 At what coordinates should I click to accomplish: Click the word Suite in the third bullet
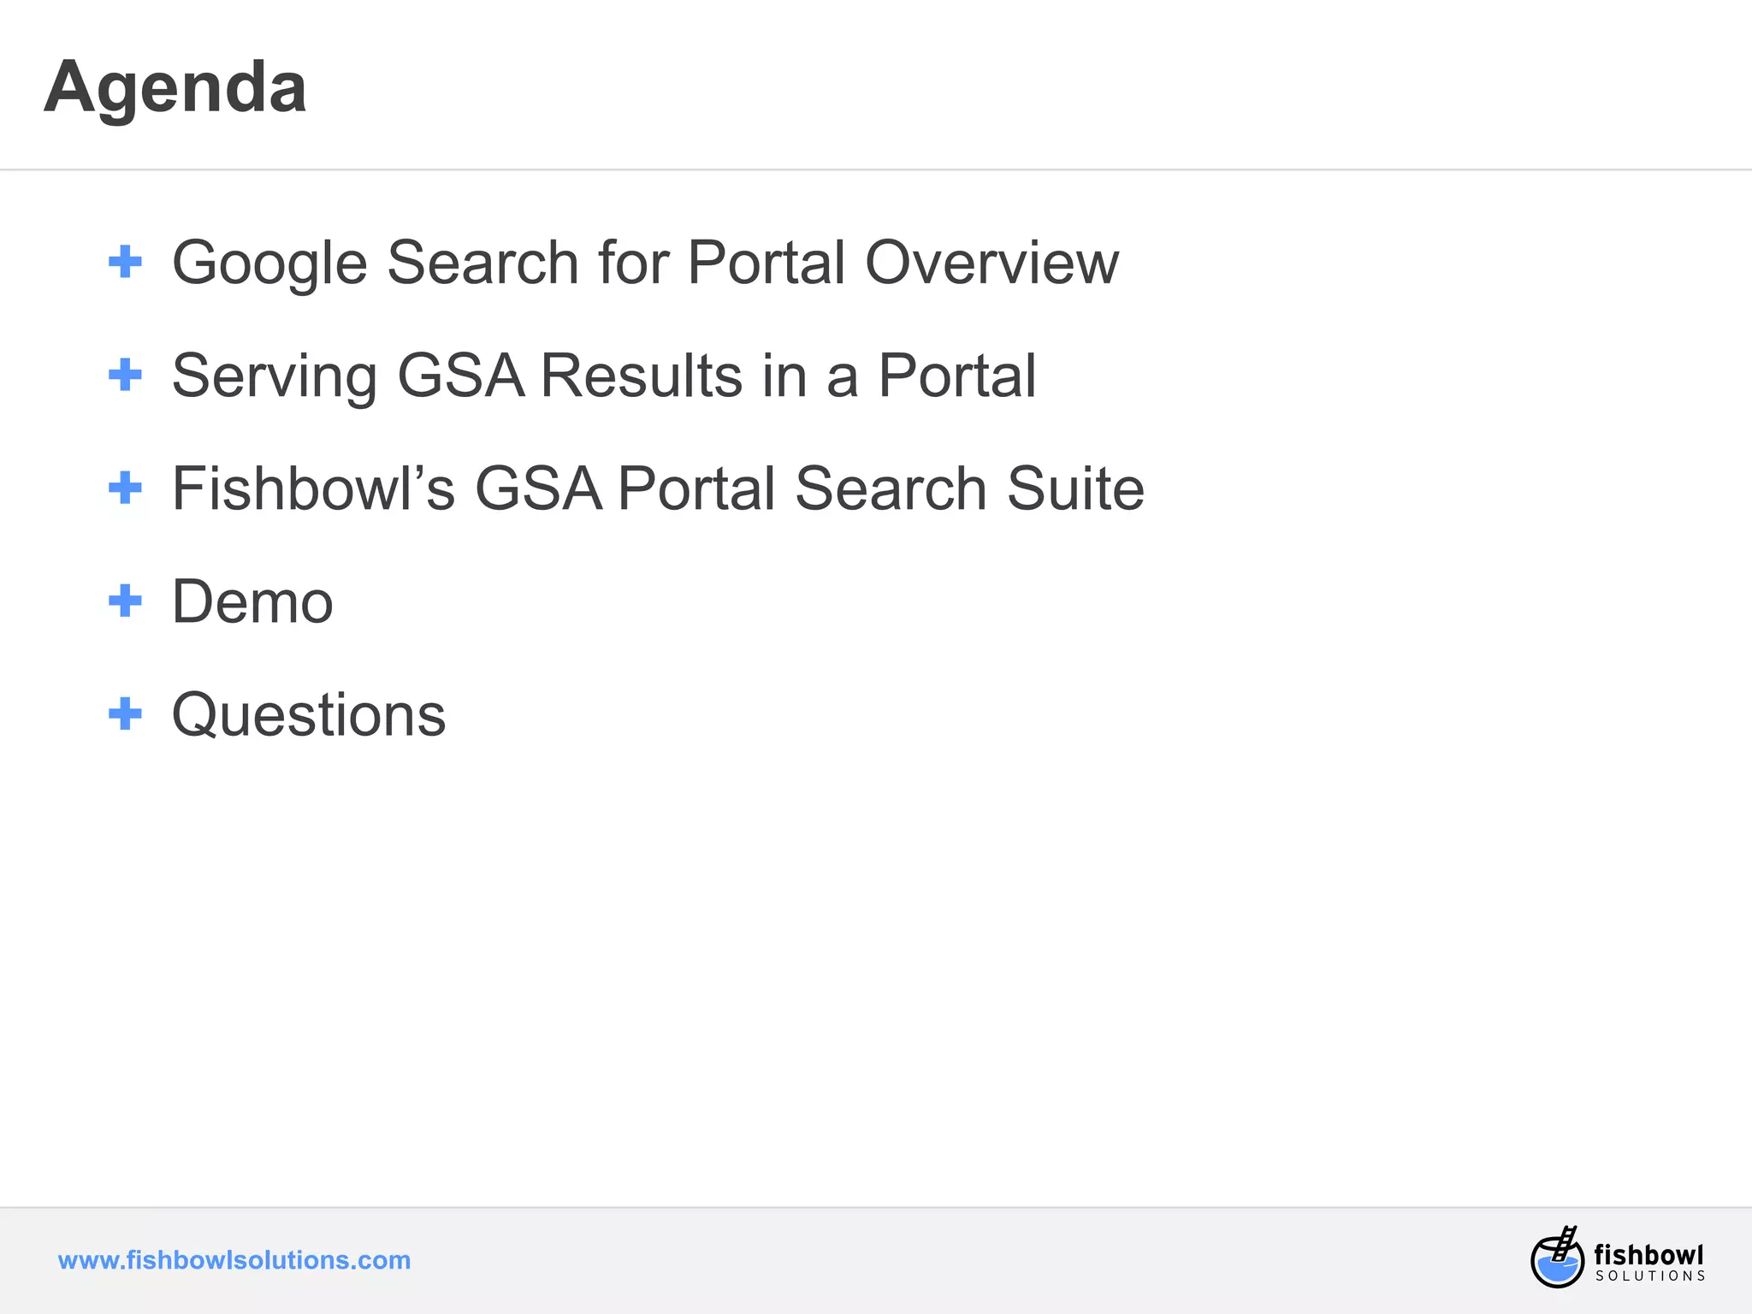[1075, 488]
